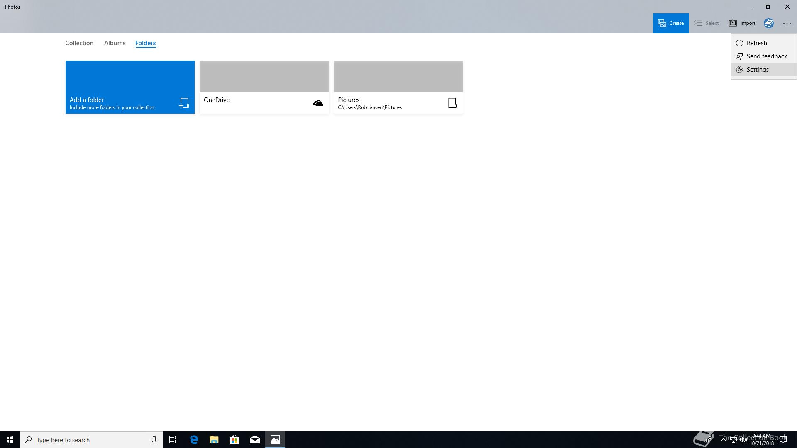This screenshot has width=797, height=448.
Task: Open Task View from the taskbar
Action: tap(173, 440)
